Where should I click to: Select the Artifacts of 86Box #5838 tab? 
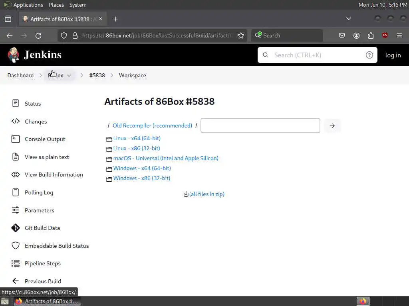(x=63, y=19)
